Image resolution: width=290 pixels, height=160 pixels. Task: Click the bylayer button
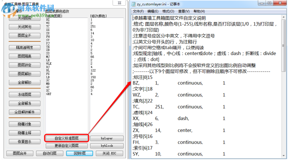pyautogui.click(x=107, y=138)
